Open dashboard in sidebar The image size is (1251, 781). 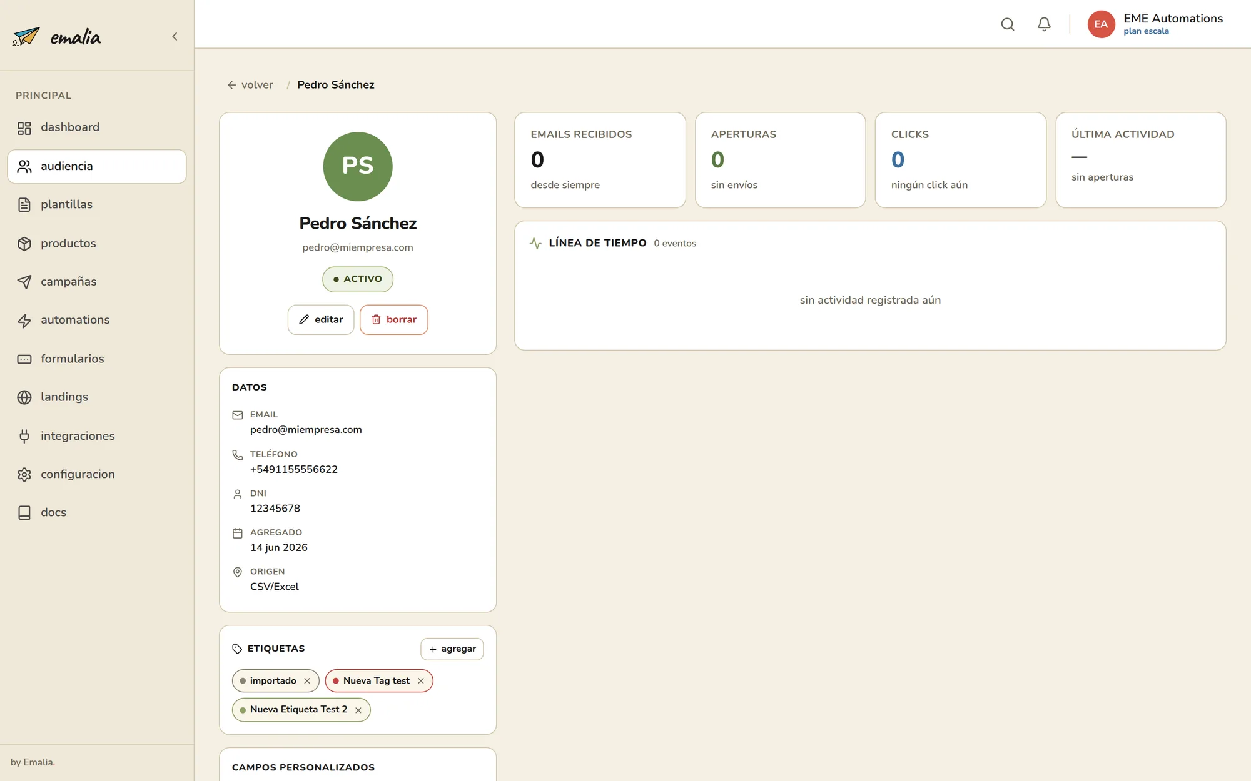[97, 127]
